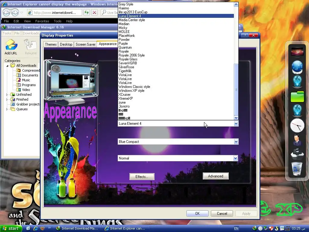Click the style list scroll down arrow
This screenshot has height=232, width=309.
(x=236, y=118)
